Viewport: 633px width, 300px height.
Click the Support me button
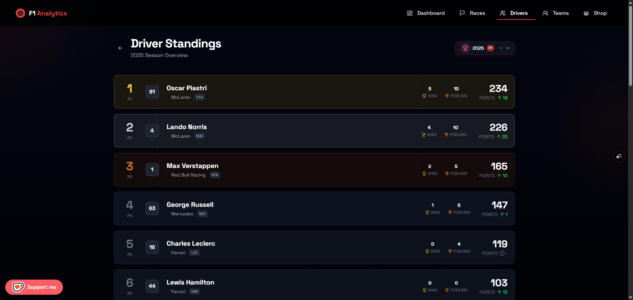(x=34, y=287)
